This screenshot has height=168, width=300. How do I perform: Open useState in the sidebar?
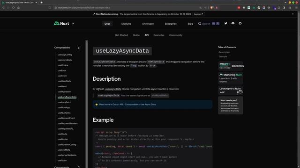[x=62, y=161]
